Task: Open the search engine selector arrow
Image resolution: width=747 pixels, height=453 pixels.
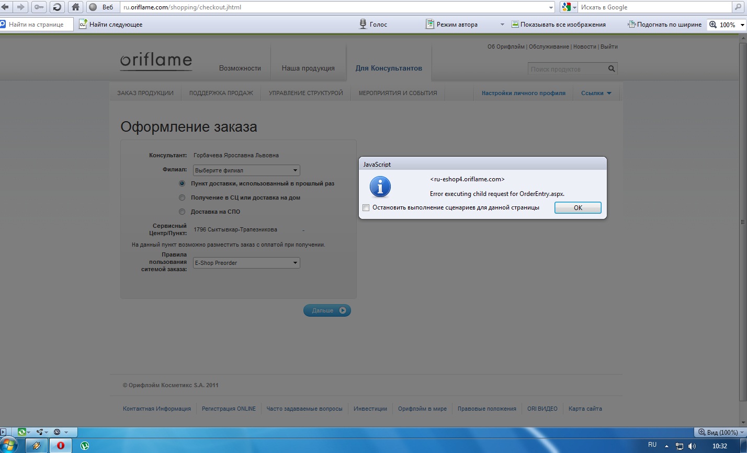Action: pyautogui.click(x=574, y=7)
